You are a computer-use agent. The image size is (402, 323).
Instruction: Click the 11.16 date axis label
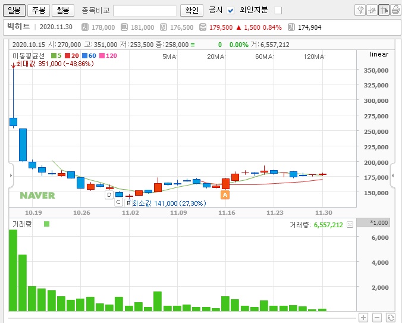(x=227, y=213)
